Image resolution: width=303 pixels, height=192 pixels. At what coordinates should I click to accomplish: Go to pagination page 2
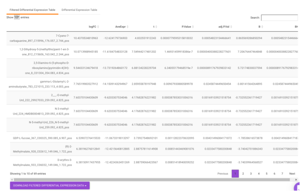click(x=243, y=174)
